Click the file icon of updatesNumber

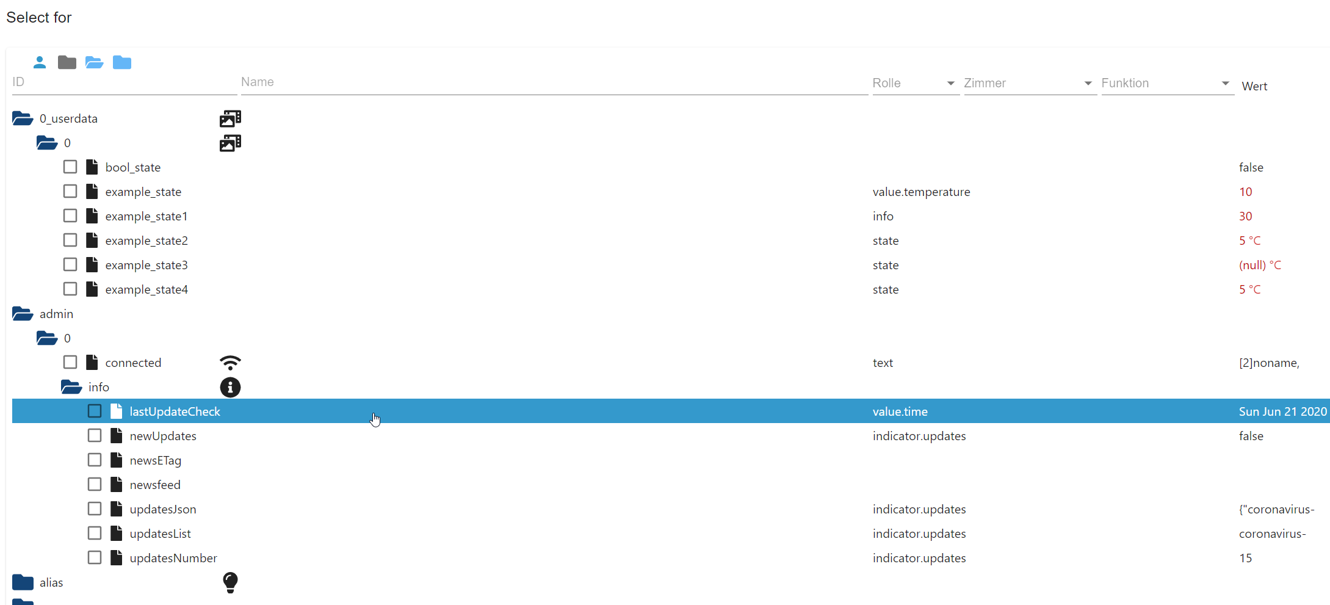117,557
